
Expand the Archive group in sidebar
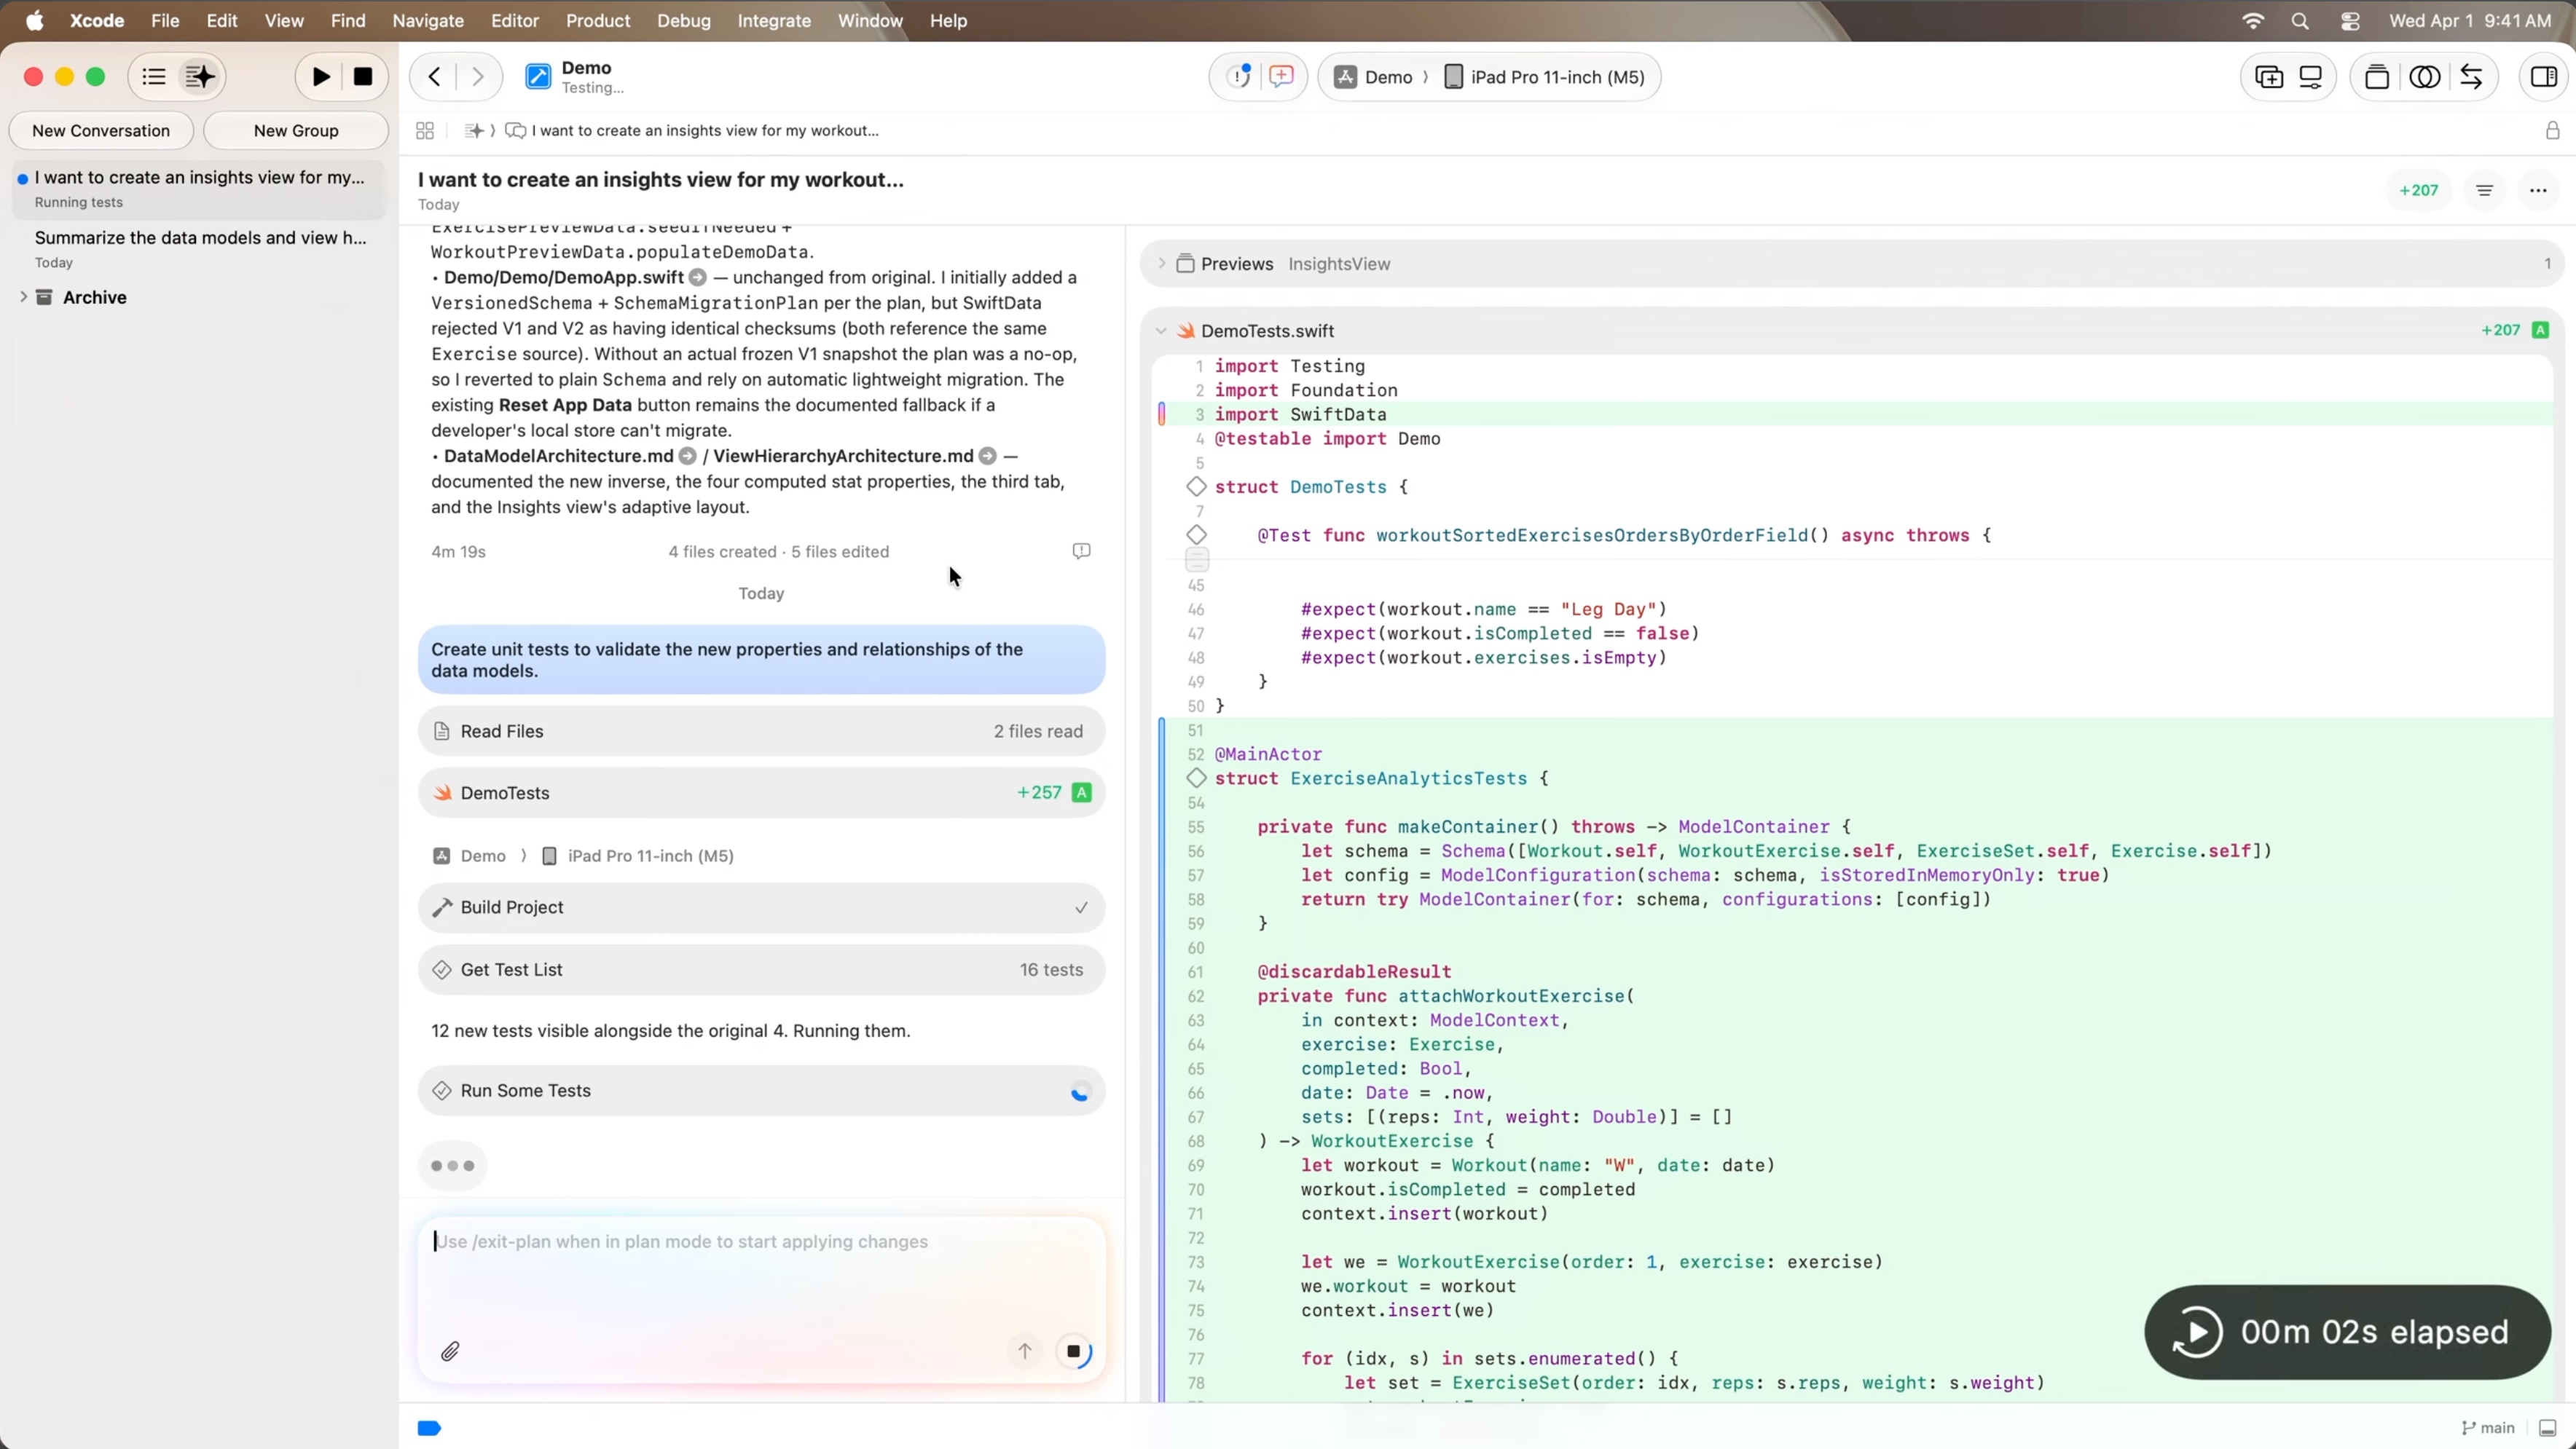pos(23,297)
